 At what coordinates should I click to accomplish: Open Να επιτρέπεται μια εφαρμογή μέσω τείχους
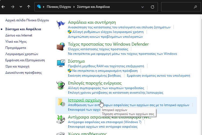click(x=122, y=54)
